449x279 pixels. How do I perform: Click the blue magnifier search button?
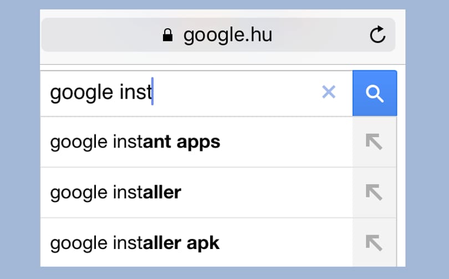(x=375, y=93)
